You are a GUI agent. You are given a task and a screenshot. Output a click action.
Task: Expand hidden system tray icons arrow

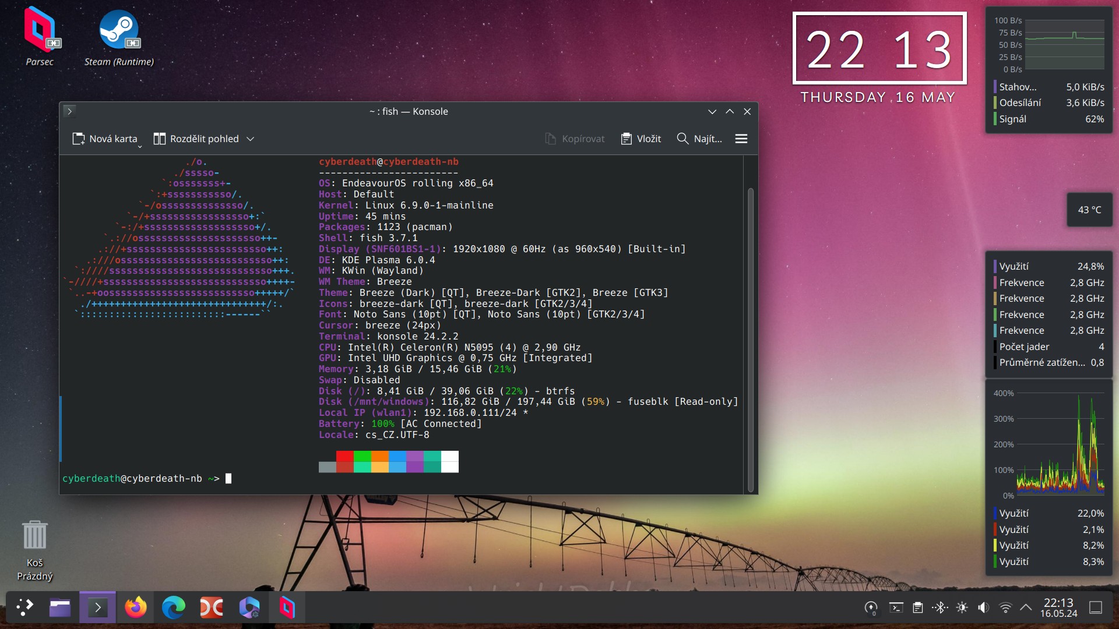click(1026, 607)
